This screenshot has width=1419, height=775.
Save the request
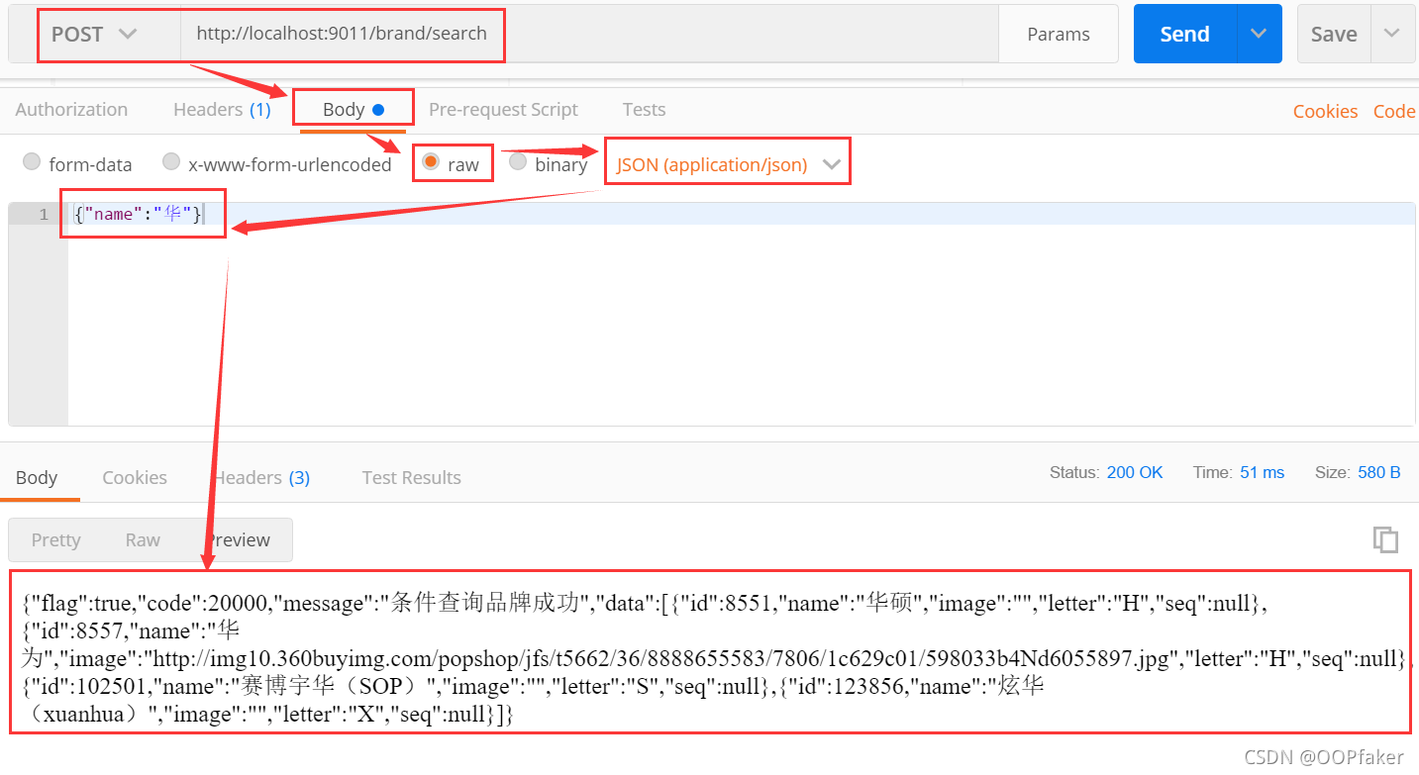(x=1333, y=35)
